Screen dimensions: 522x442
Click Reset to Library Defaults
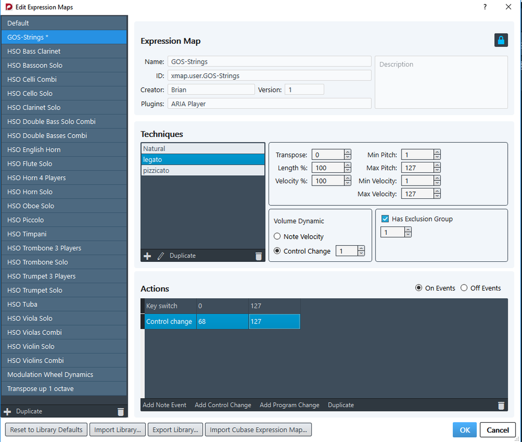click(x=46, y=430)
